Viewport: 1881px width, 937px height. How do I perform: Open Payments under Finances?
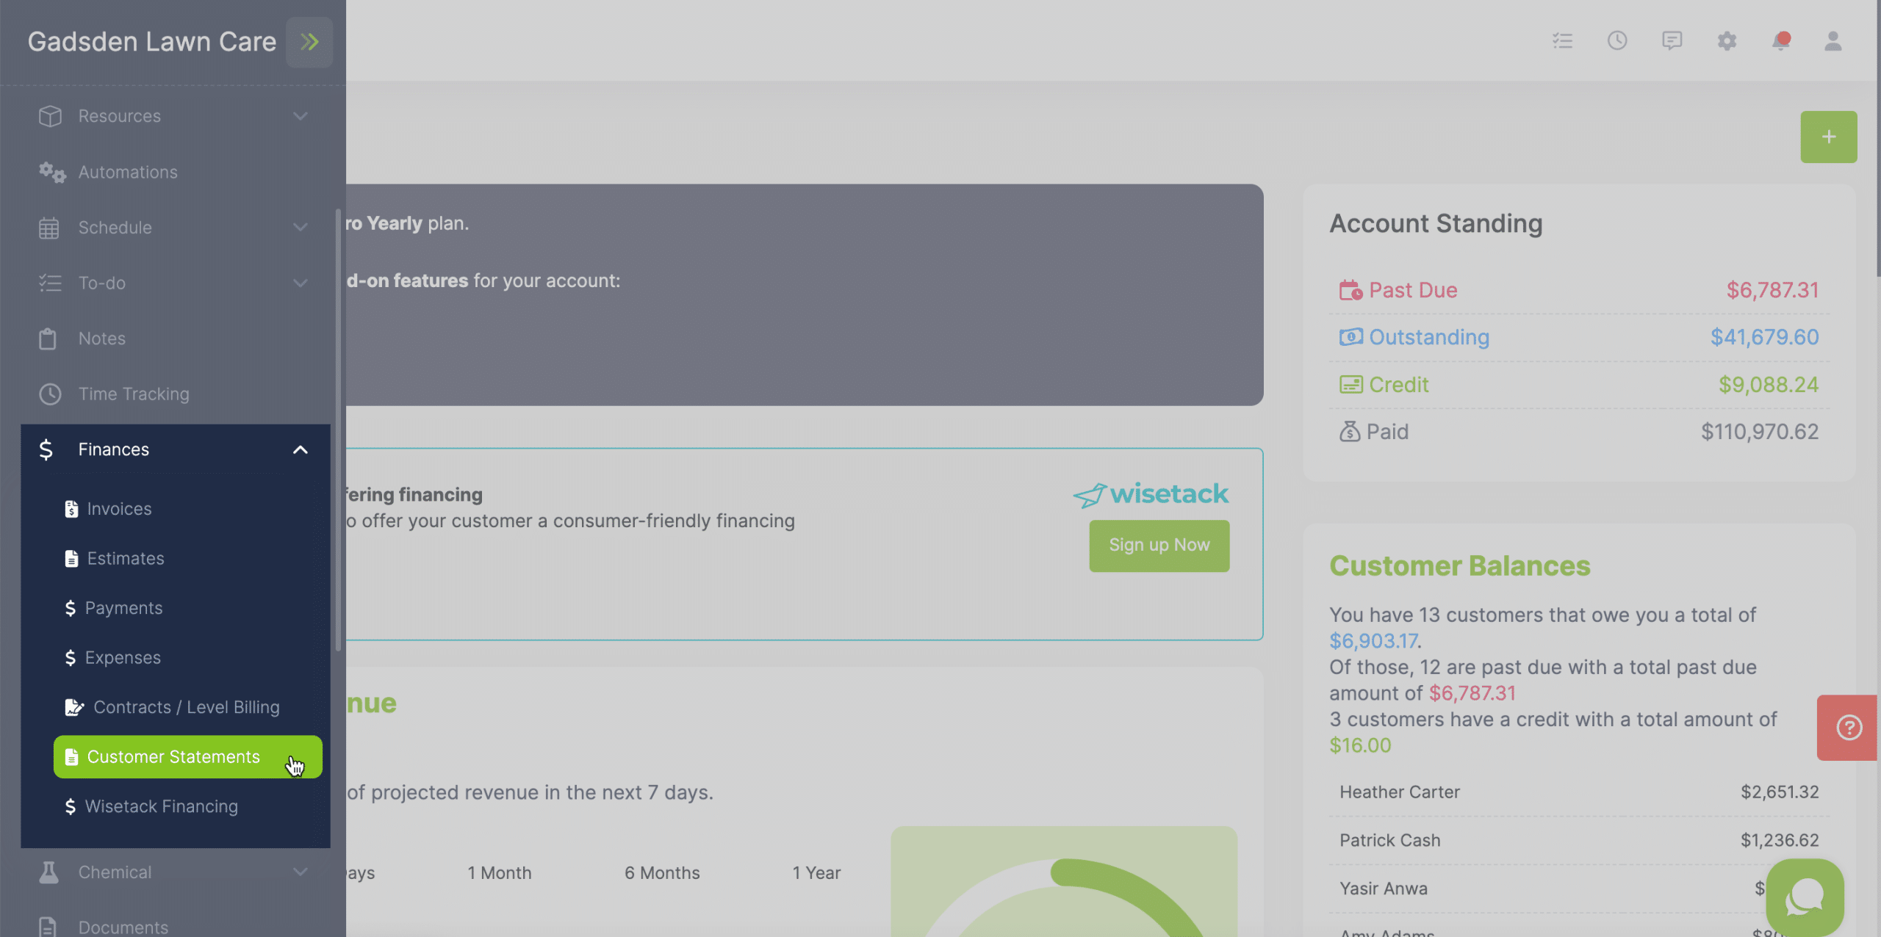(x=123, y=608)
